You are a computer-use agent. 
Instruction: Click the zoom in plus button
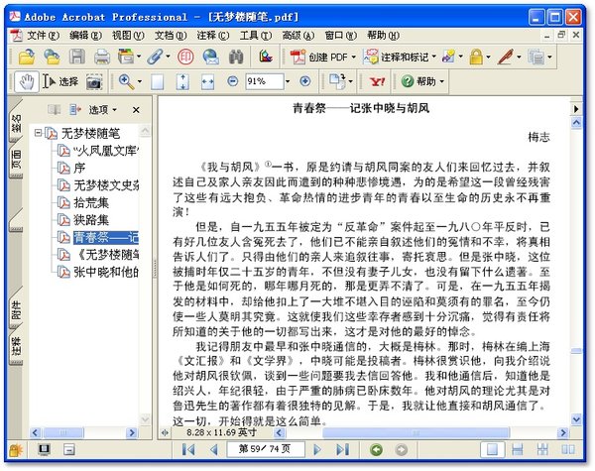[305, 81]
